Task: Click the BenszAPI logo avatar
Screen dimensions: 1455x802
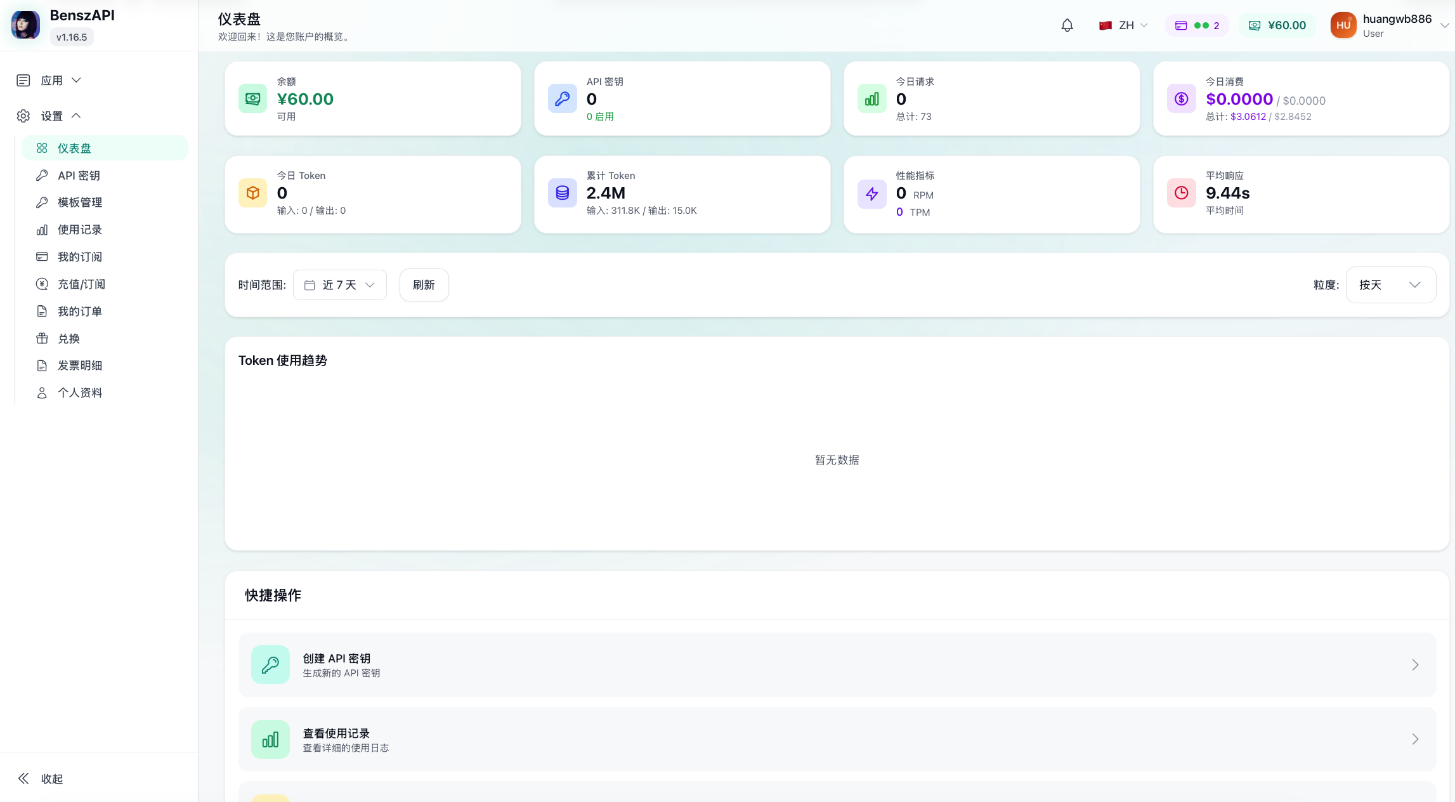Action: tap(25, 25)
